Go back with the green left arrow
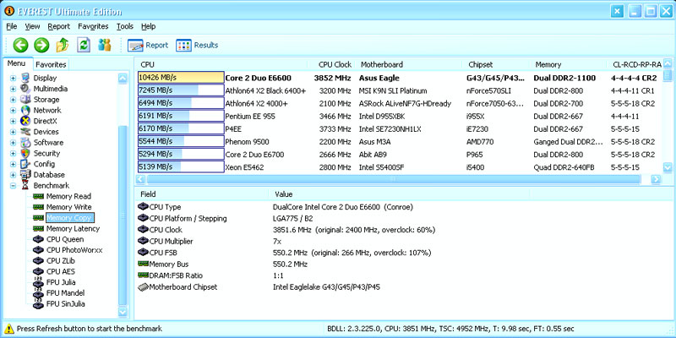Screen dimensions: 676x338 [x=20, y=45]
